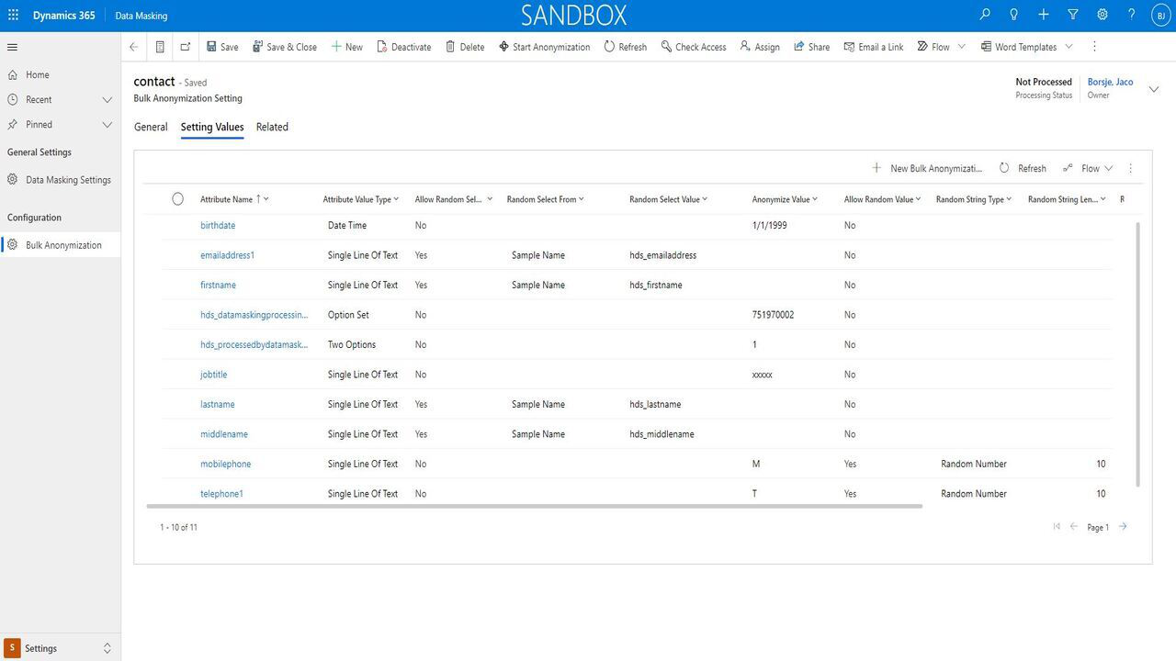Click the search magnifier in header
Viewport: 1176px width, 661px height.
click(985, 15)
